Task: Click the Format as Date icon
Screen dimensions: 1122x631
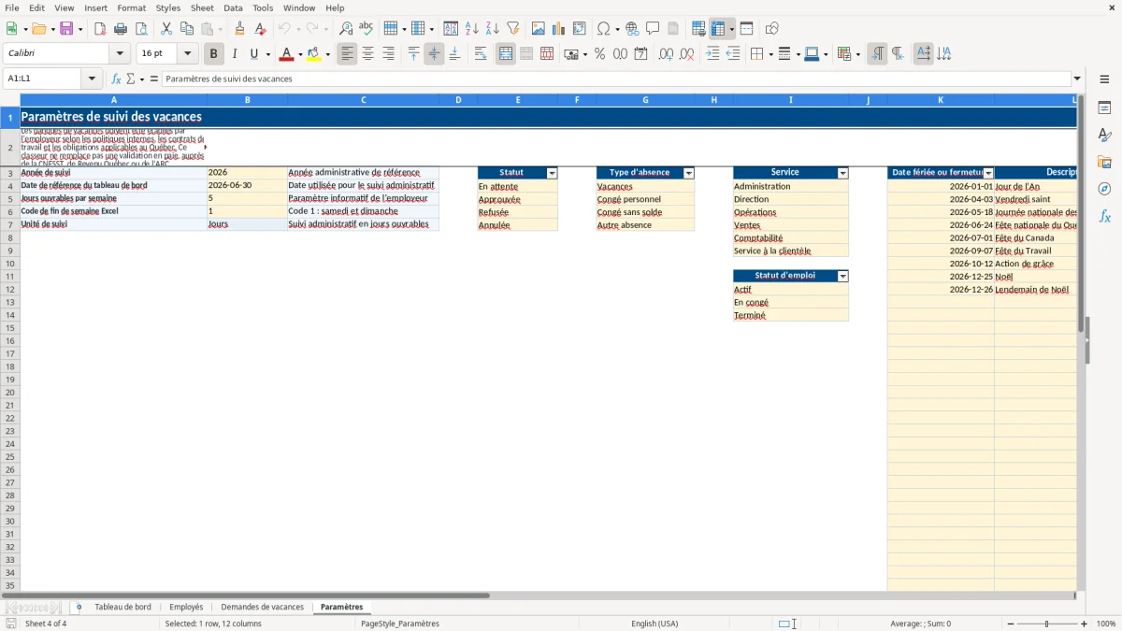Action: tap(641, 54)
